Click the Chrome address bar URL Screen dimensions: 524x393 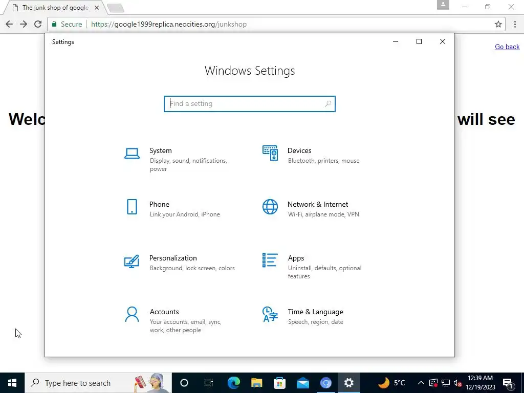(169, 24)
